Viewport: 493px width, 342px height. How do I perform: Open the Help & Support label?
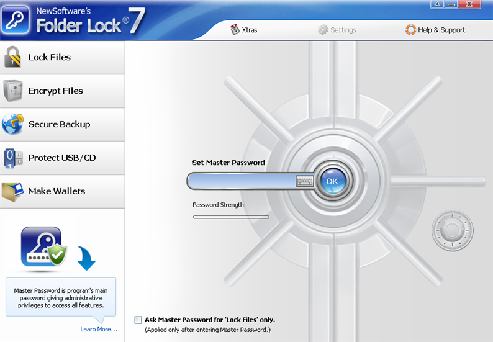(441, 30)
